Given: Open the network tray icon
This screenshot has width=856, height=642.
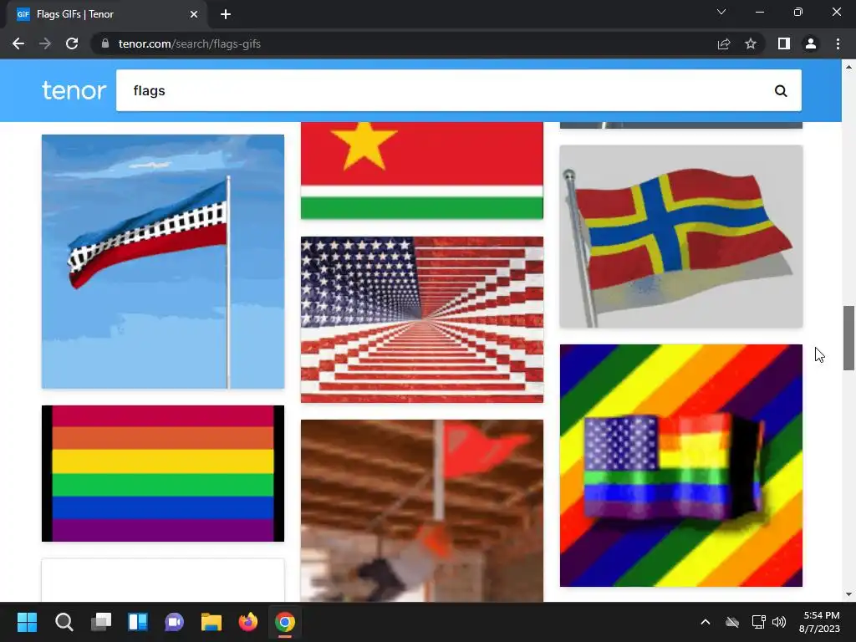Looking at the screenshot, I should click(758, 622).
